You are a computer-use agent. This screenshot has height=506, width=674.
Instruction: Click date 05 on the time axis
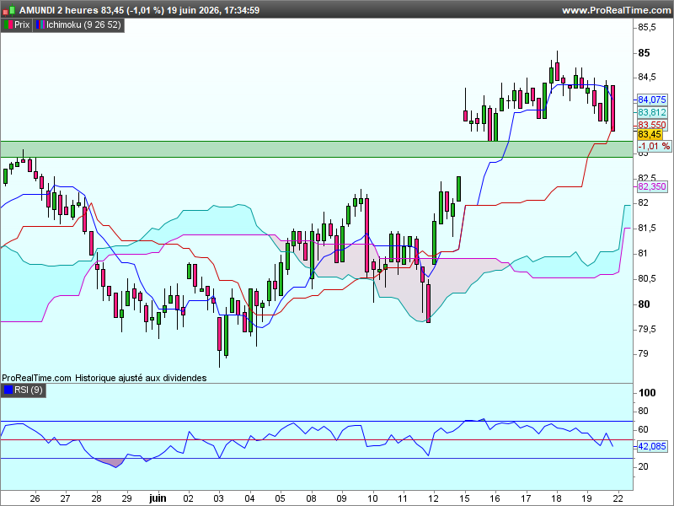tap(281, 498)
